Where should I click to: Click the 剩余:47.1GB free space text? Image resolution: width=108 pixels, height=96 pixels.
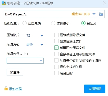[x=80, y=14]
